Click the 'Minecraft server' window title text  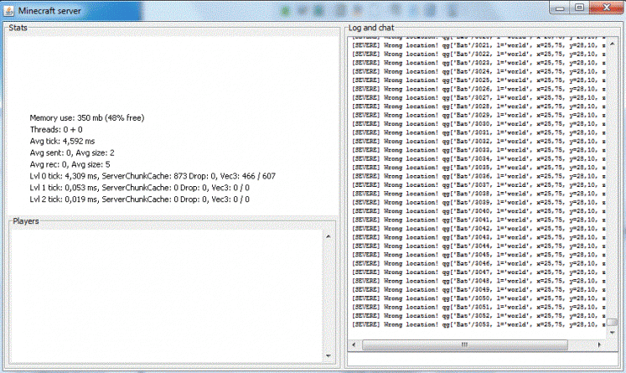tap(49, 11)
